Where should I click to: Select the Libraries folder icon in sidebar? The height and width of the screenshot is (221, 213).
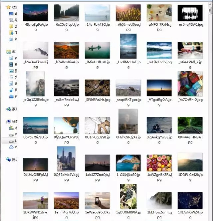pyautogui.click(x=9, y=52)
